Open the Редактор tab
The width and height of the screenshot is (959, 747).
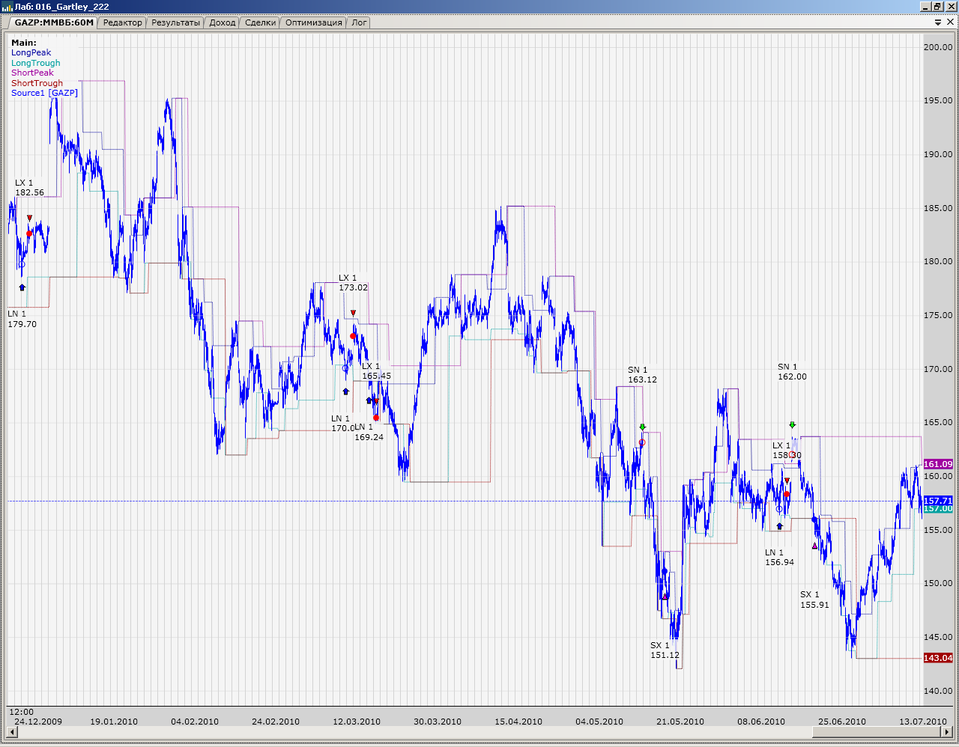122,22
